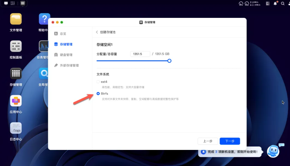Maximize the 存储管理 window with green button
The width and height of the screenshot is (290, 166).
(x=62, y=22)
